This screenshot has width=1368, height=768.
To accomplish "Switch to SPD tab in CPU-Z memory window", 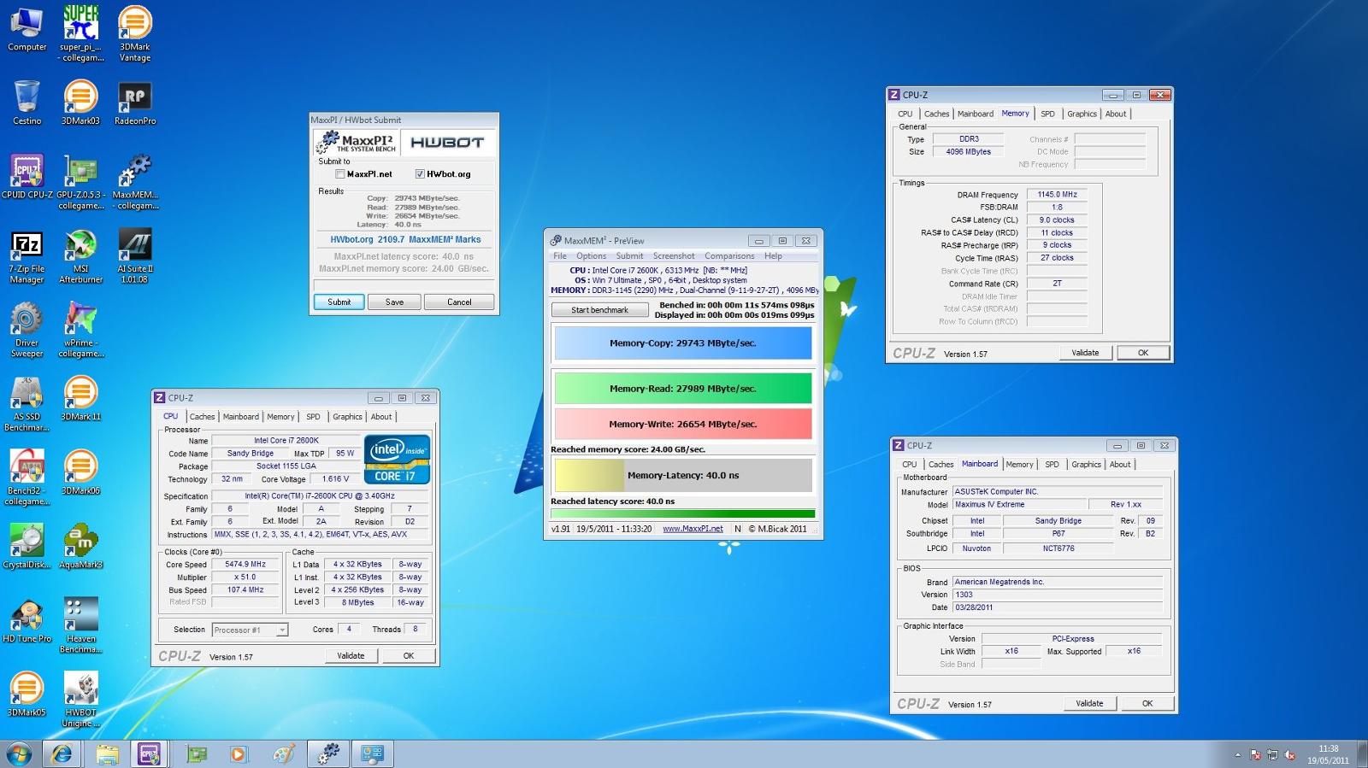I will (x=1047, y=114).
